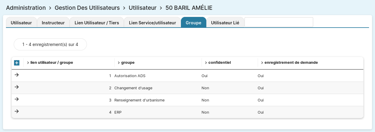The width and height of the screenshot is (375, 132).
Task: Open the Autorisation ADS row arrow
Action: point(17,75)
